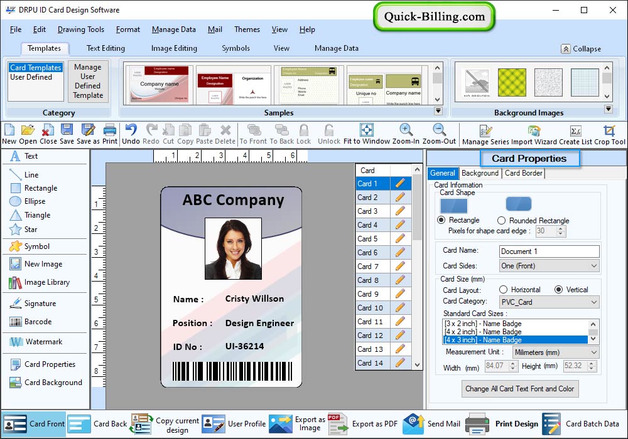Open the Card Category dropdown
The image size is (628, 439).
pos(549,302)
